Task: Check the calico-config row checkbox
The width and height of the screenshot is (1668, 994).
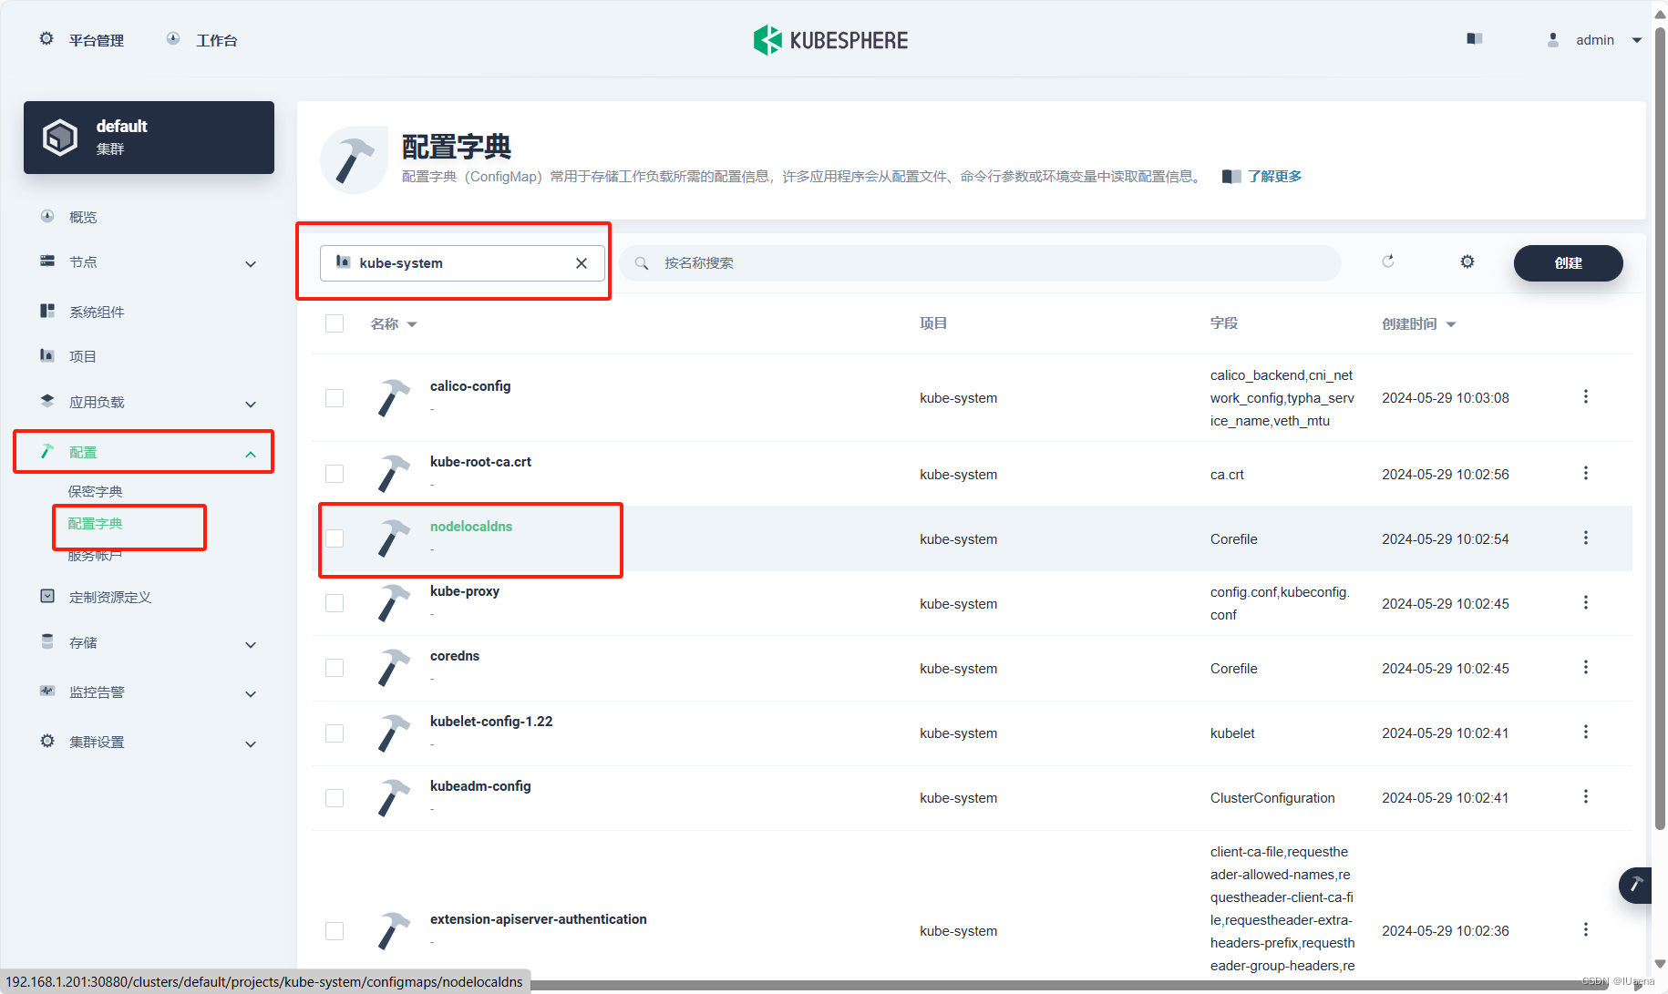Action: (335, 398)
